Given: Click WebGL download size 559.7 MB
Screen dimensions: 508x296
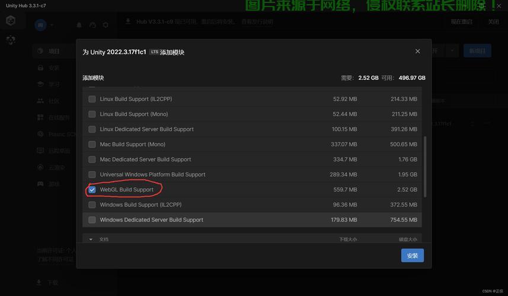Looking at the screenshot, I should click(x=345, y=189).
